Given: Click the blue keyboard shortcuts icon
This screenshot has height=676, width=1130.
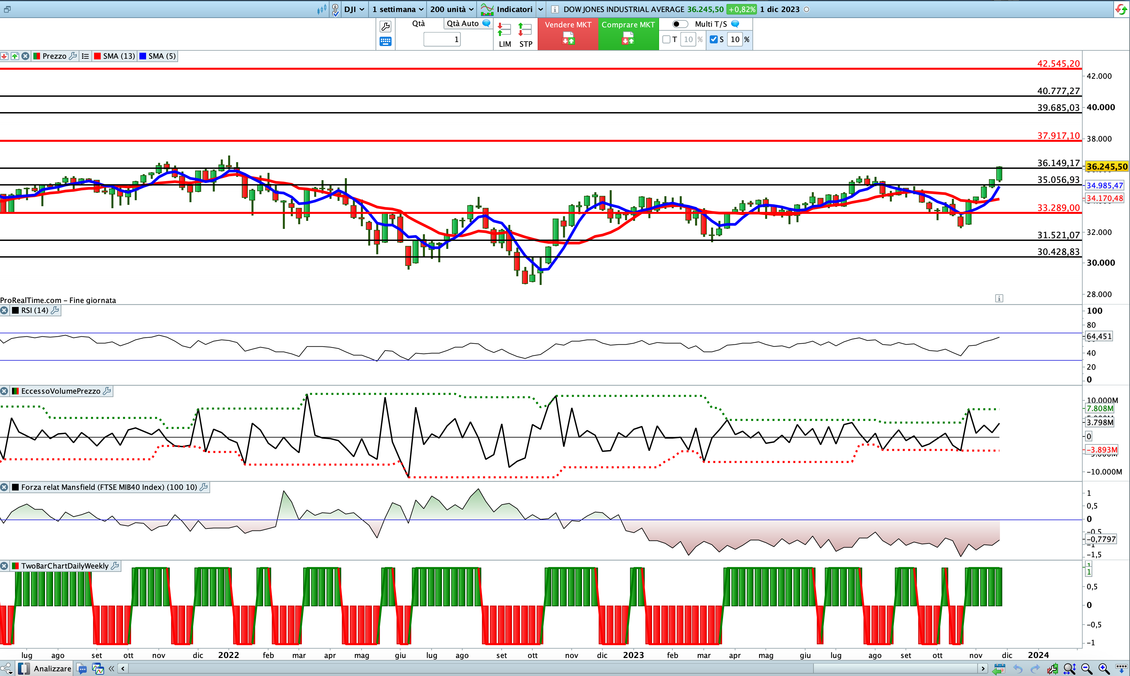Looking at the screenshot, I should [x=385, y=41].
